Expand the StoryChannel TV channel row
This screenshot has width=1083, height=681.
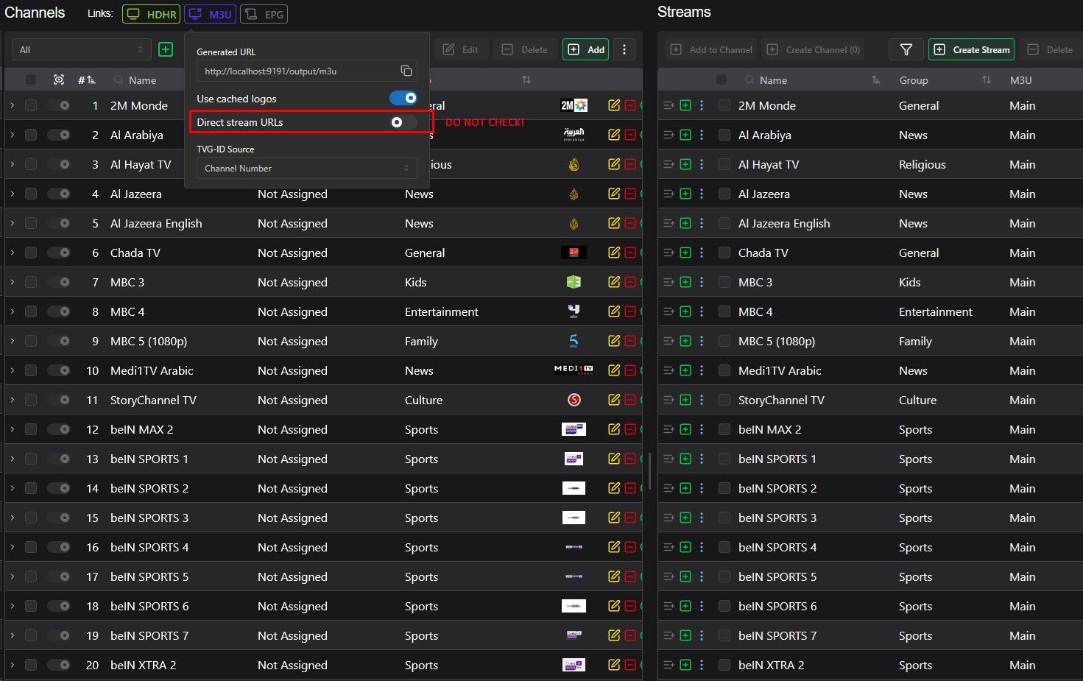13,400
